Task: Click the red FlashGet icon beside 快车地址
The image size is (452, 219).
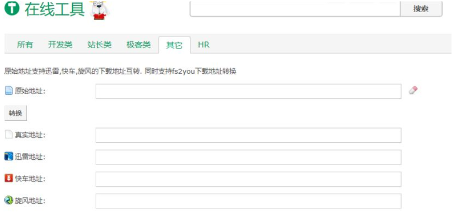Action: 9,178
